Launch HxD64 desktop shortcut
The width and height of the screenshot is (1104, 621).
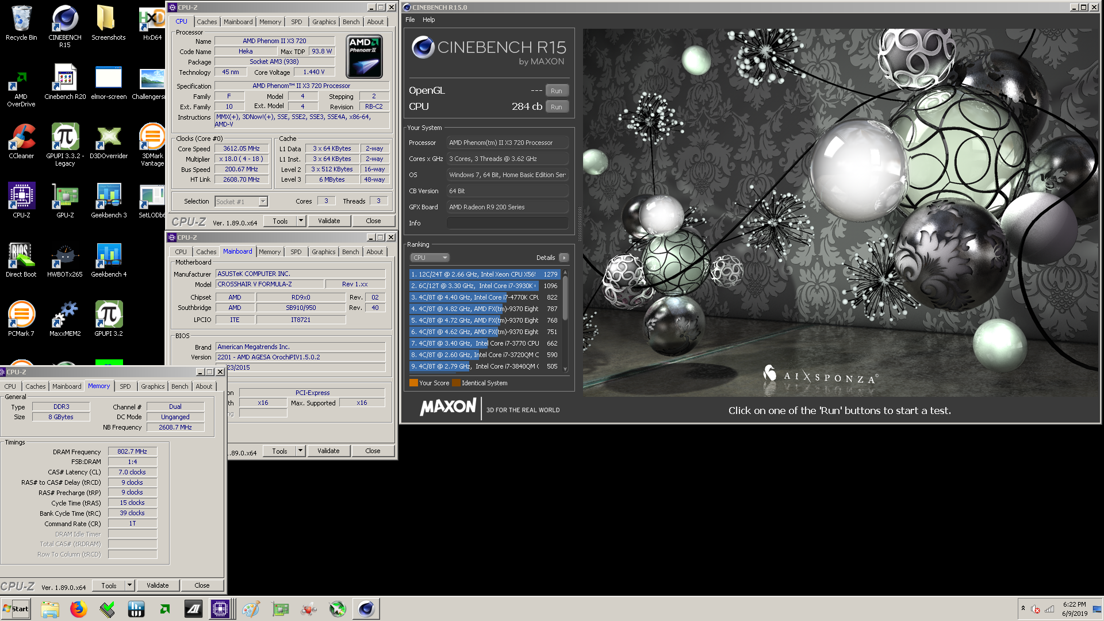pos(152,23)
